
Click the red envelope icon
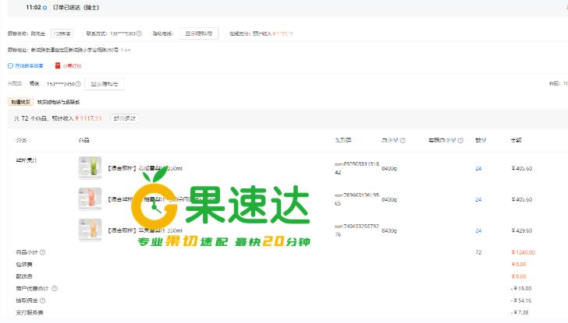click(58, 65)
